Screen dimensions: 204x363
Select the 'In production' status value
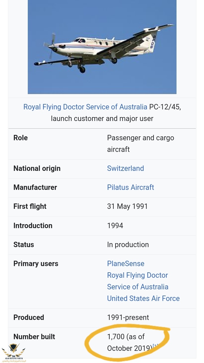click(x=128, y=245)
